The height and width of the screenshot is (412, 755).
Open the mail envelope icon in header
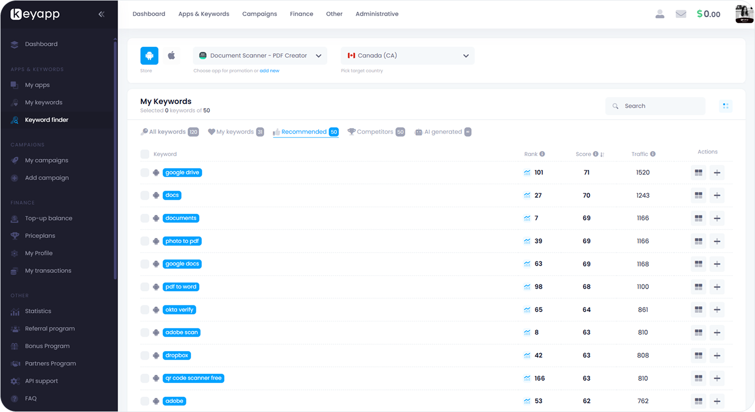681,14
